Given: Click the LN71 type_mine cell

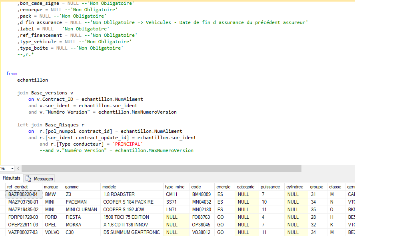Looking at the screenshot, I should click(176, 210).
